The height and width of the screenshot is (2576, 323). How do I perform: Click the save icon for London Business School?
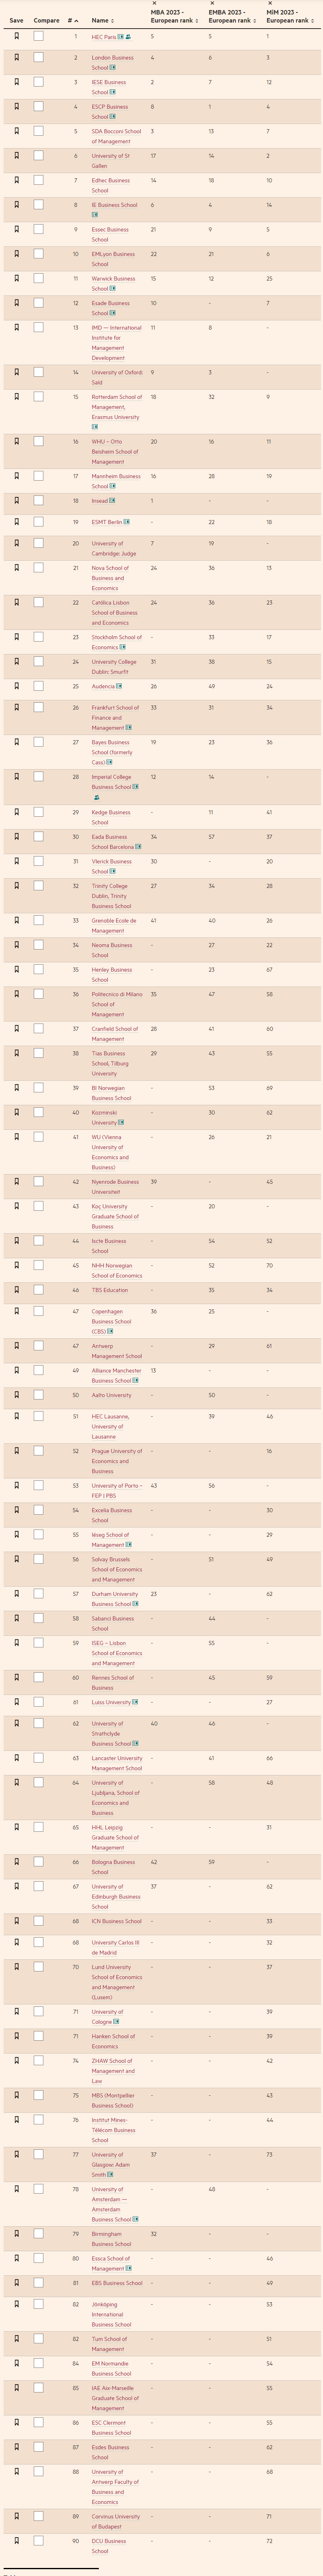click(x=16, y=58)
